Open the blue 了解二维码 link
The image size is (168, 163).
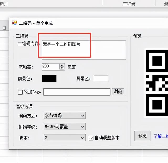click(x=161, y=136)
